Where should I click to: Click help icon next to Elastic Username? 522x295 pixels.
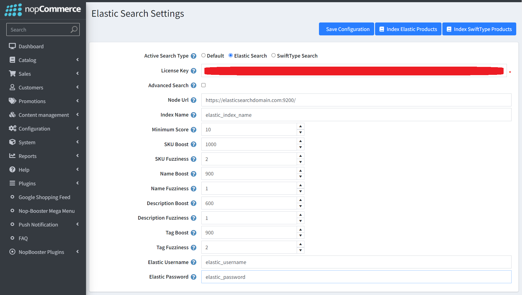click(x=193, y=262)
